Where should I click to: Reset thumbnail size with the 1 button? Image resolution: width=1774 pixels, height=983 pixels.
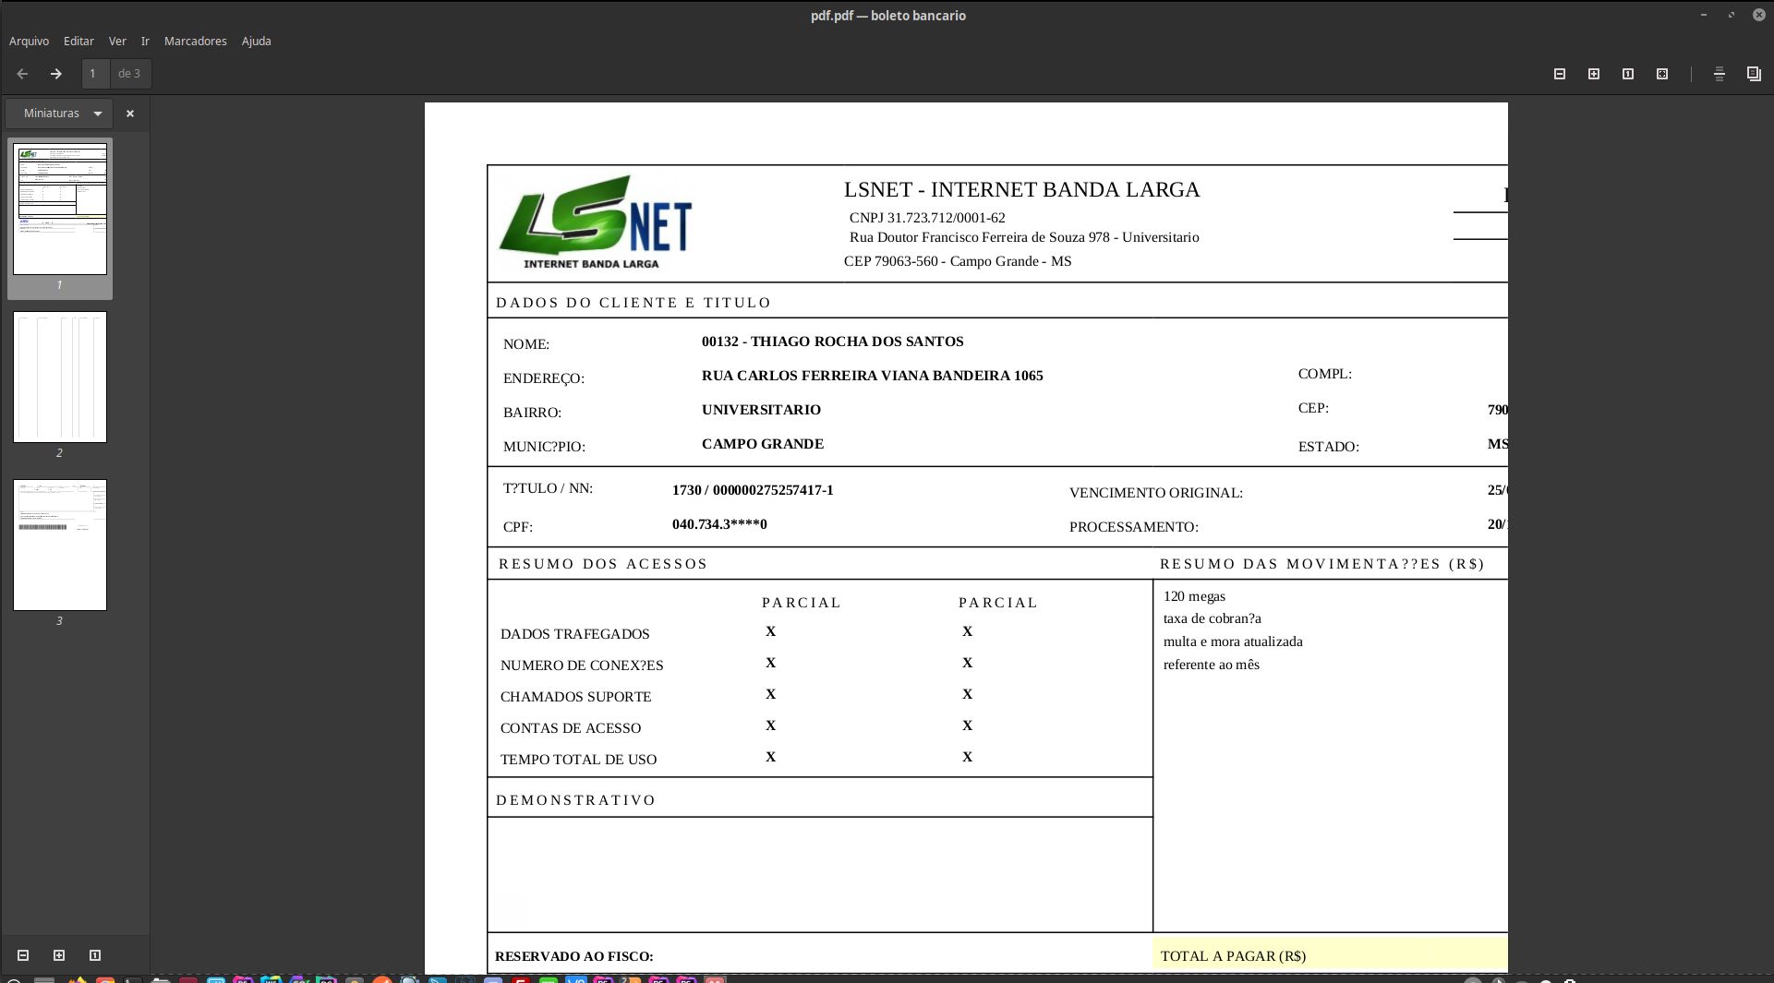(93, 955)
